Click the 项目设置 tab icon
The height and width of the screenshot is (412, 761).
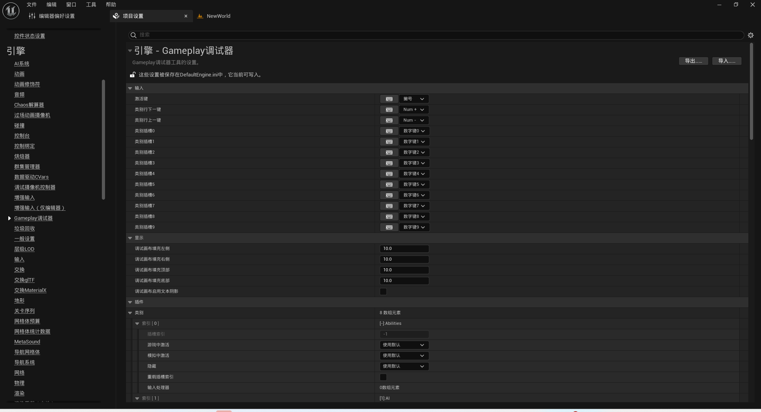tap(116, 16)
